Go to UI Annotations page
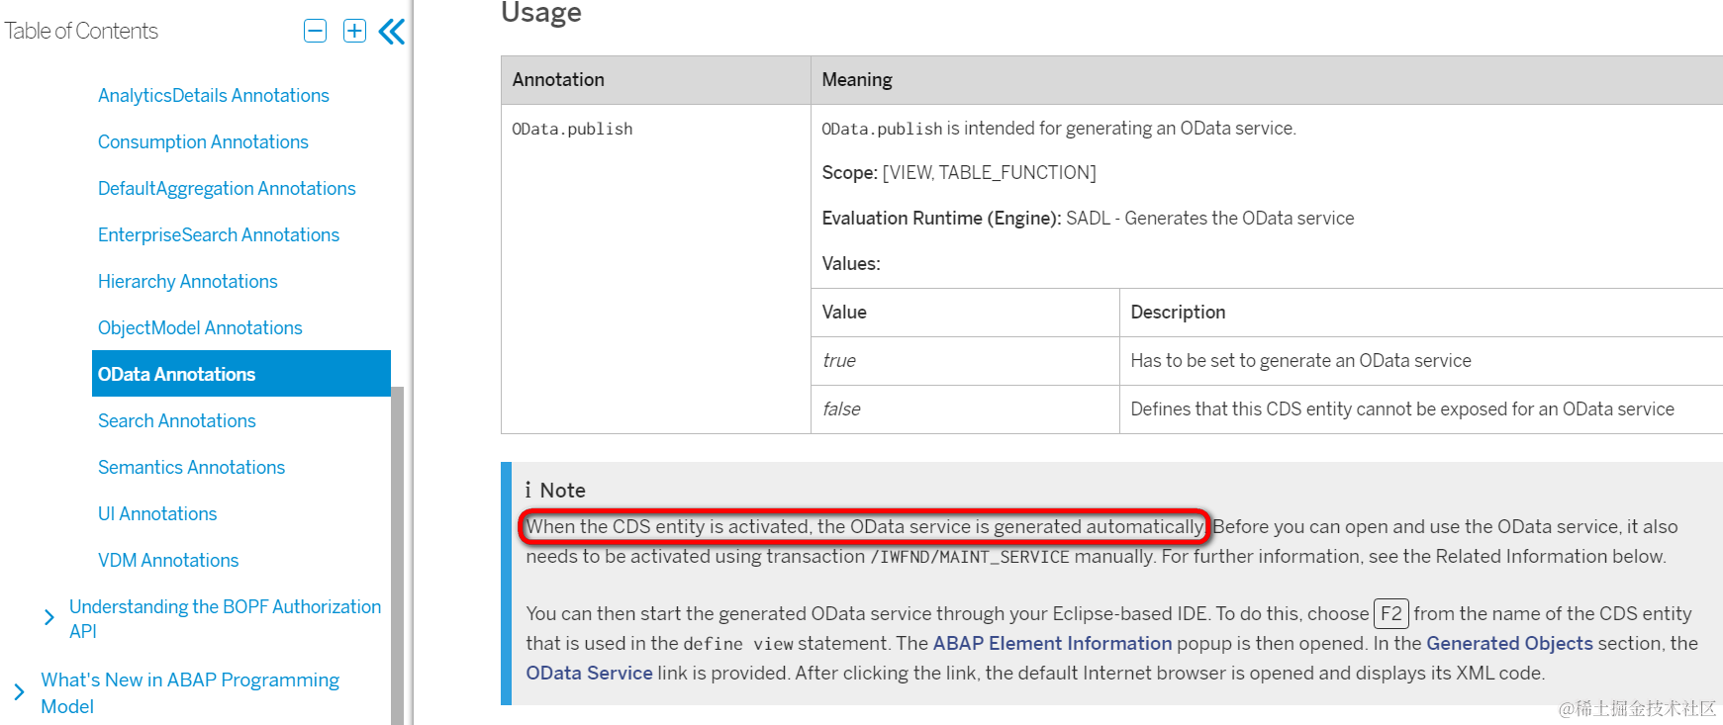The image size is (1723, 725). (157, 513)
